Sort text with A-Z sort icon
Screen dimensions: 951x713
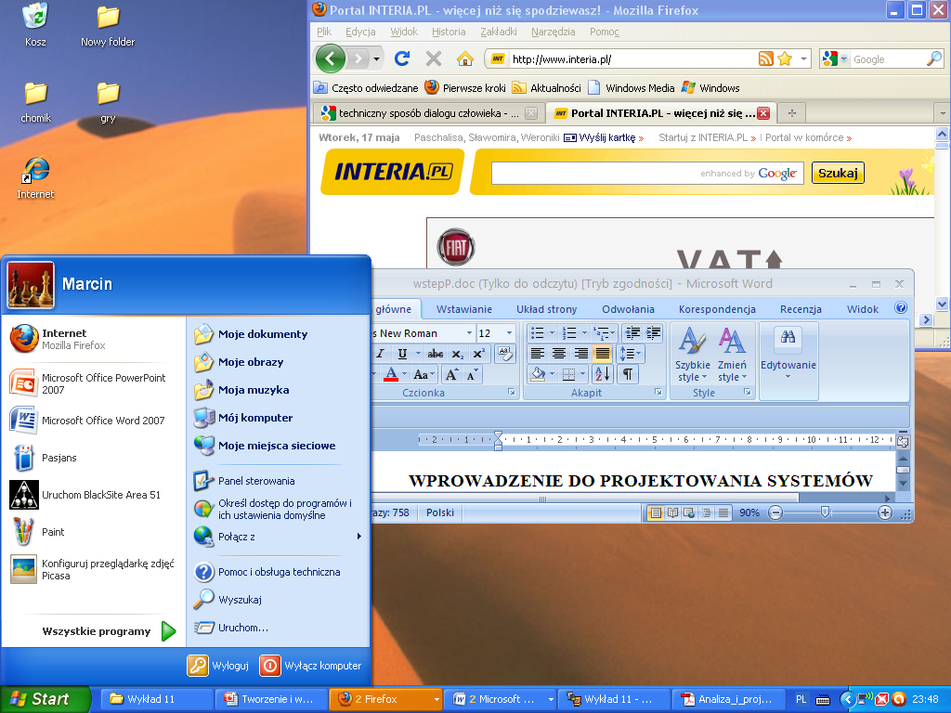click(602, 374)
